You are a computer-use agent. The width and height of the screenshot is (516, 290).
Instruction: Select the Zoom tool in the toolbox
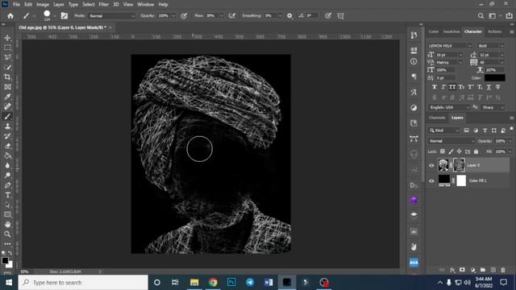tap(7, 234)
